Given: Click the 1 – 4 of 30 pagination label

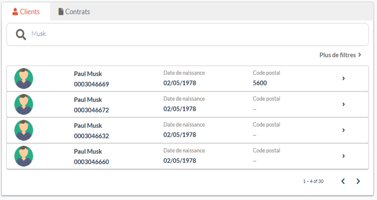Looking at the screenshot, I should coord(313,181).
